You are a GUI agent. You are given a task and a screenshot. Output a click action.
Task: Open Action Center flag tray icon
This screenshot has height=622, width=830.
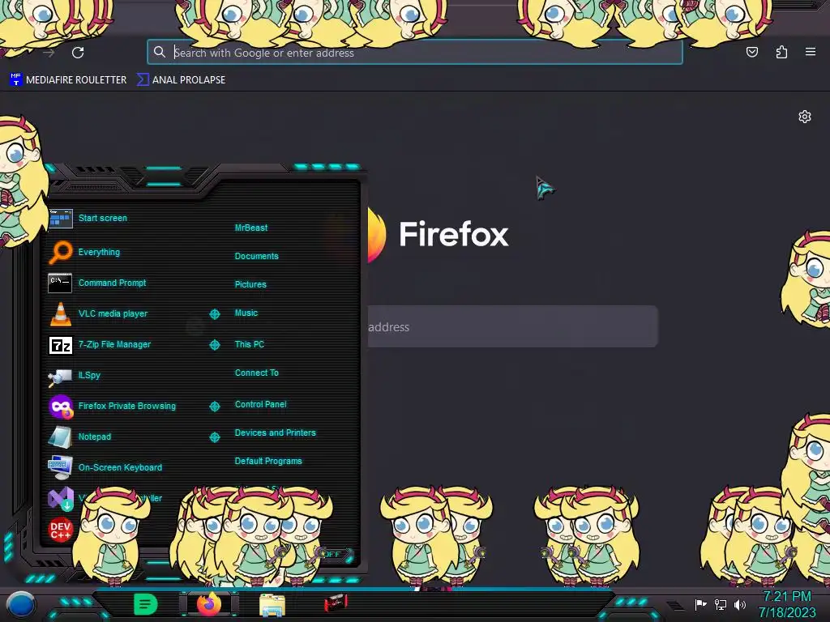coord(701,604)
